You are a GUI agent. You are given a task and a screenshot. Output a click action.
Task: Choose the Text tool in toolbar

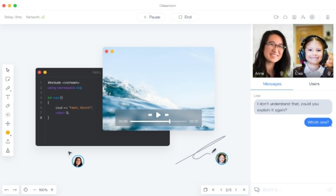coord(8,97)
